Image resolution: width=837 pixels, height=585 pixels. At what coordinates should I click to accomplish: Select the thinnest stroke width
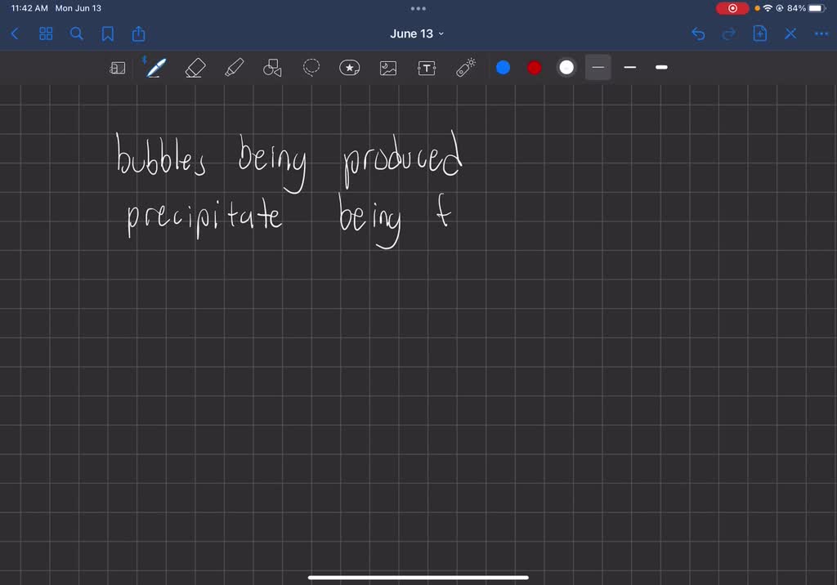(598, 67)
